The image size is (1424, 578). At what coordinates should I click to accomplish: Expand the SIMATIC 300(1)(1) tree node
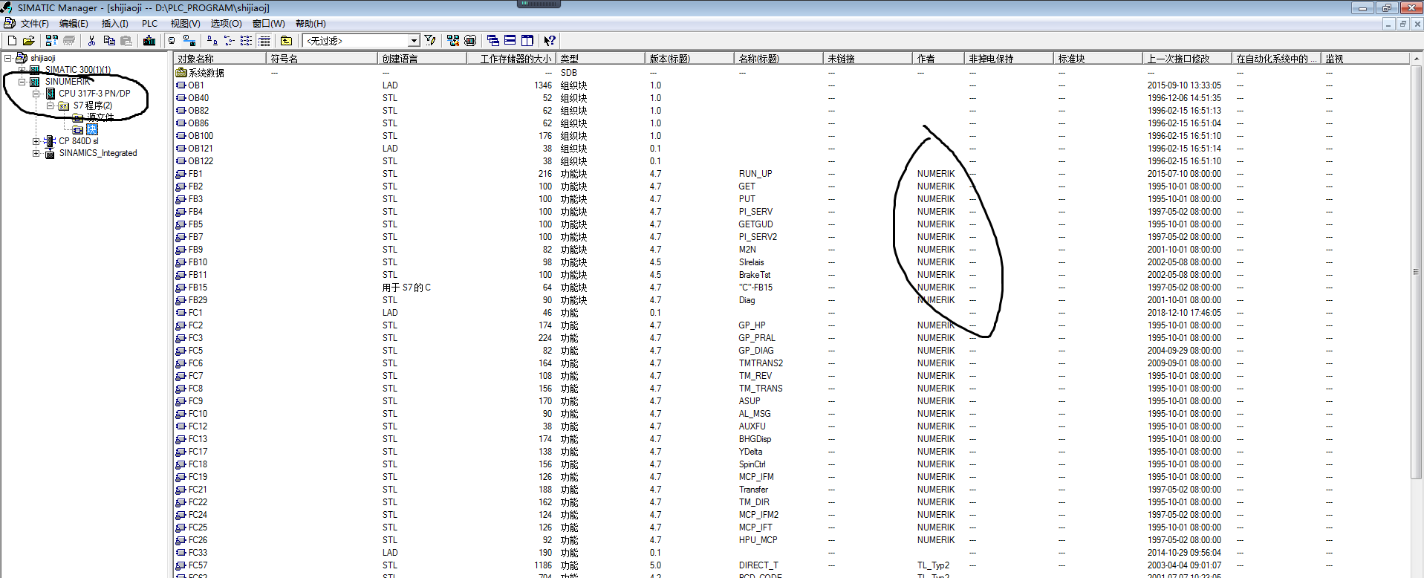point(22,70)
